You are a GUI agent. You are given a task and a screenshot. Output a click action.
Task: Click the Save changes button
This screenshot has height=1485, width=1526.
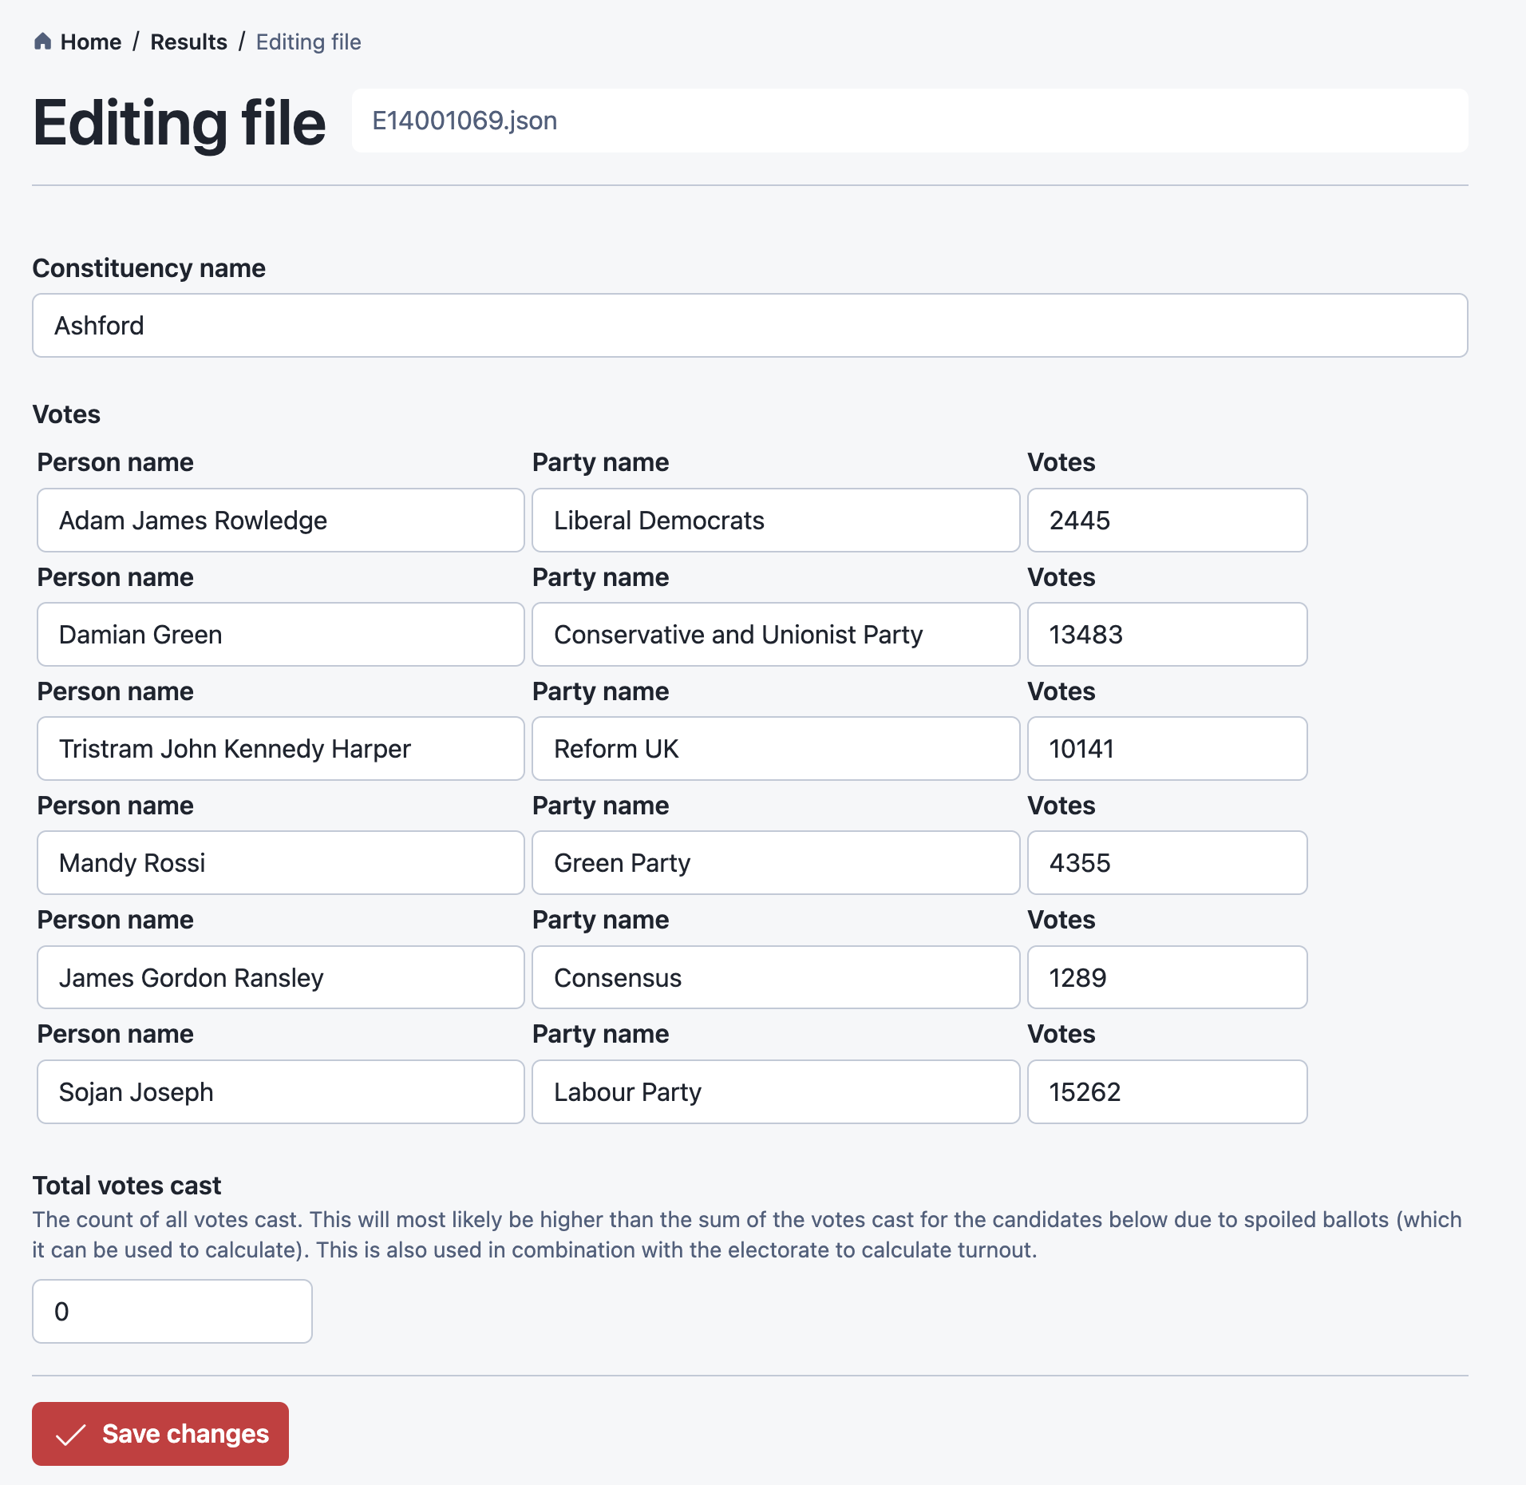tap(160, 1434)
